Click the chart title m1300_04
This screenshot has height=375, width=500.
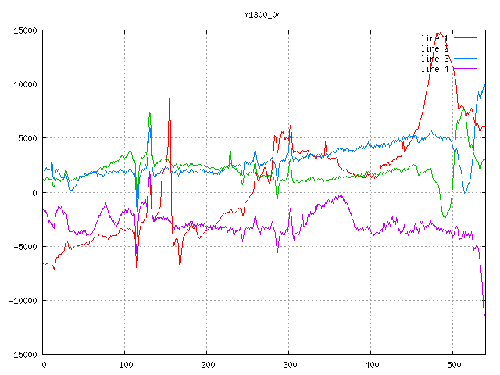(x=262, y=15)
